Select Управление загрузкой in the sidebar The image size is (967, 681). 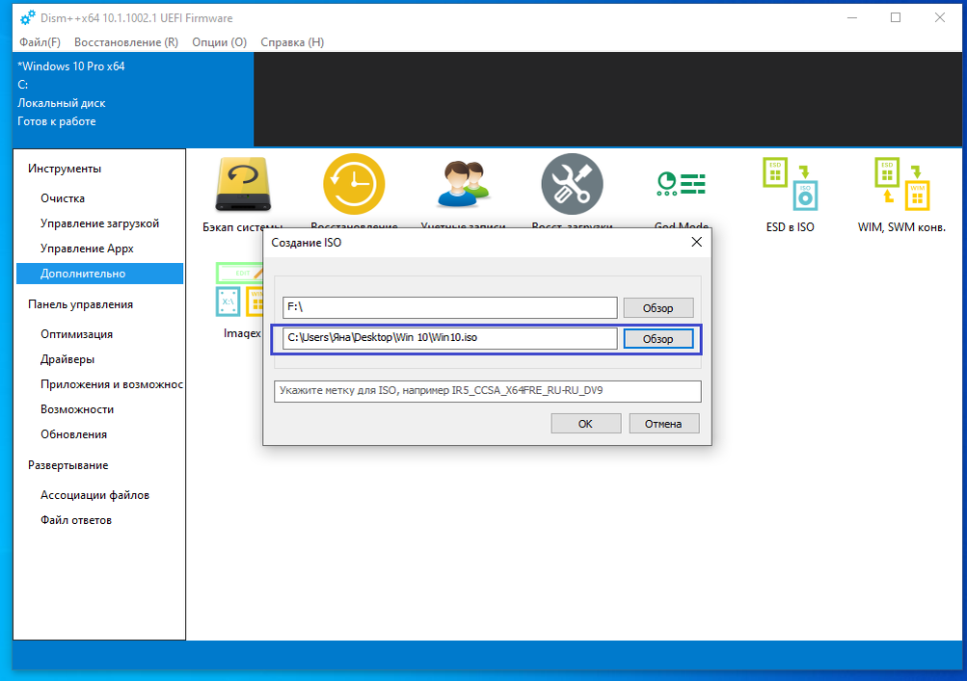pyautogui.click(x=100, y=223)
